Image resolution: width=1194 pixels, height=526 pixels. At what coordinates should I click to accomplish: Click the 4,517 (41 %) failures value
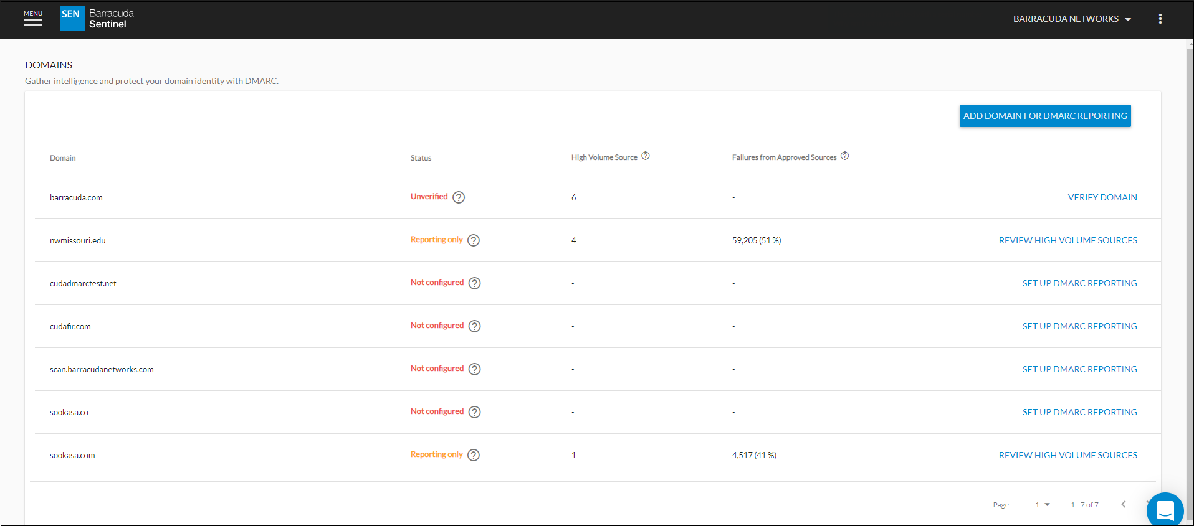pyautogui.click(x=754, y=455)
